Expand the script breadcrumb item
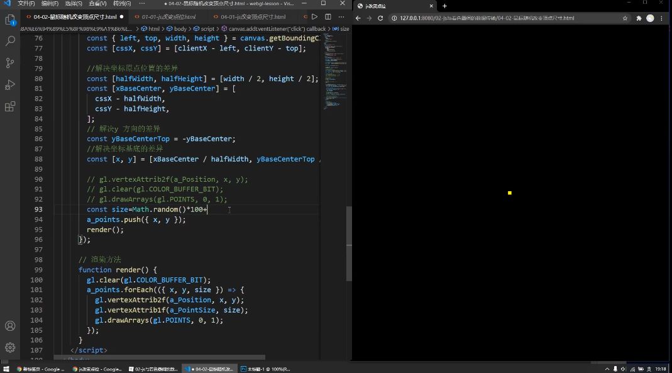The width and height of the screenshot is (672, 373). (x=207, y=29)
